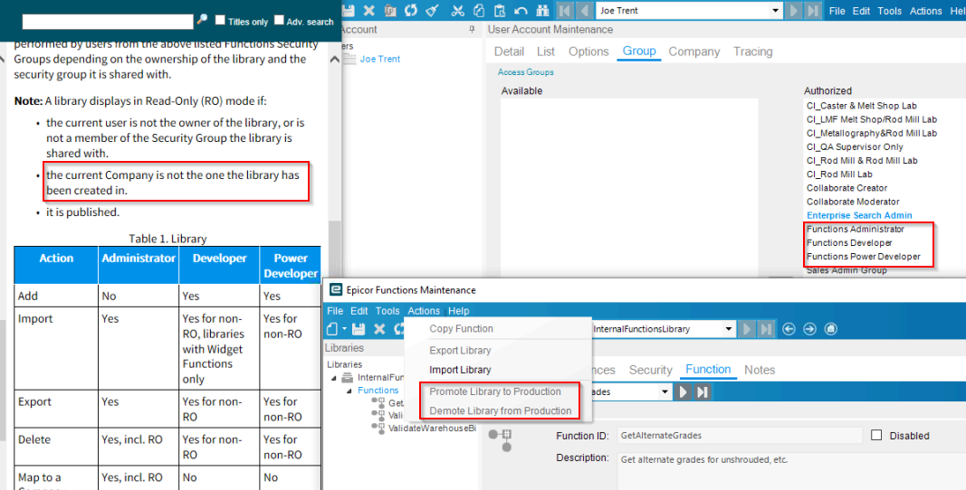Choose Promote Library to Production
This screenshot has width=966, height=490.
pyautogui.click(x=497, y=391)
